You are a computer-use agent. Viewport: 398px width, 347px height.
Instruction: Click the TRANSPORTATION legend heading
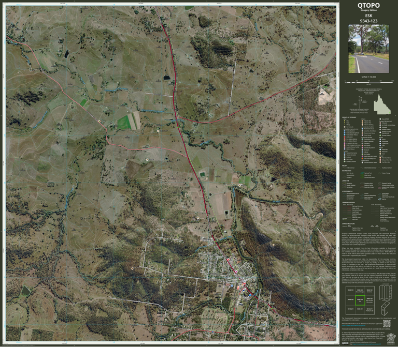point(348,203)
